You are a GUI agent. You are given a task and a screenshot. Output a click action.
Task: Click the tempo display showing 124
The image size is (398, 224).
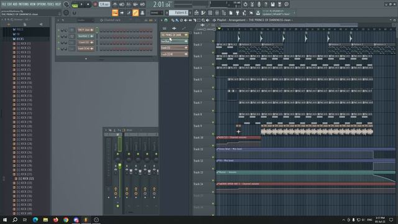[x=104, y=4]
